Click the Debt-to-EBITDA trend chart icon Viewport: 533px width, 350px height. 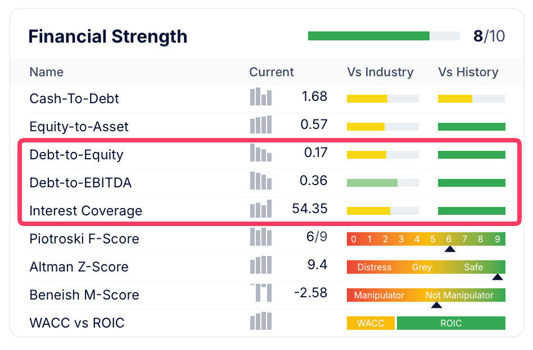coord(261,181)
